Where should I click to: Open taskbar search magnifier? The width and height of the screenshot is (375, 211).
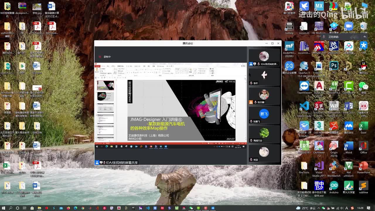pos(11,208)
